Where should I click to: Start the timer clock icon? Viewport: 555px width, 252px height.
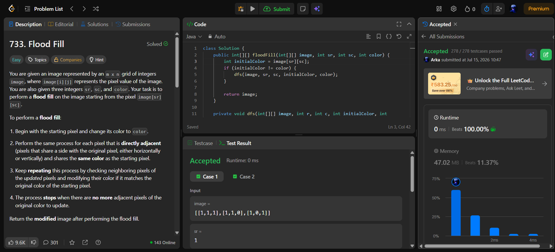486,9
